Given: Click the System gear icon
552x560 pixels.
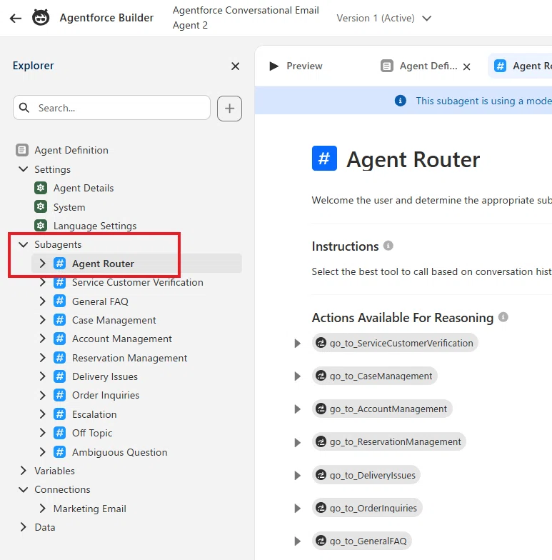Looking at the screenshot, I should pyautogui.click(x=41, y=206).
